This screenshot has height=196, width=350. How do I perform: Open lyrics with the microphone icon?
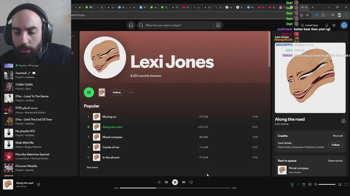point(298,184)
